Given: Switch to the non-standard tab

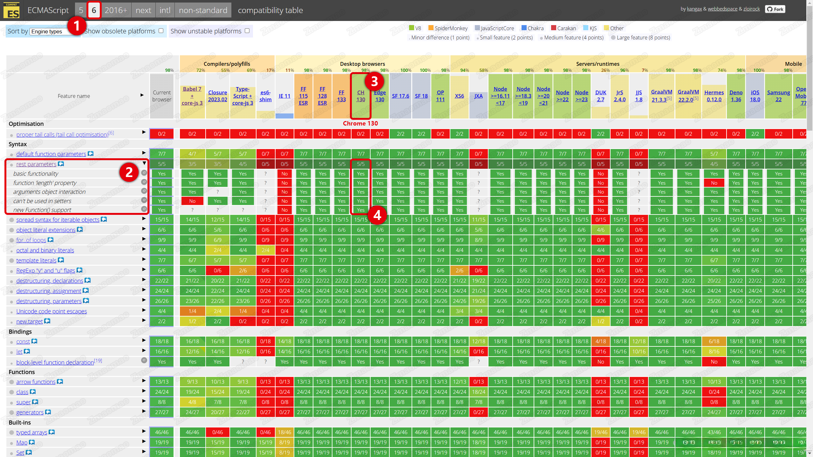Looking at the screenshot, I should coord(203,10).
